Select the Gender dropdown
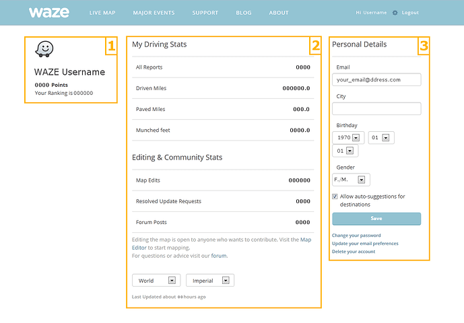The height and width of the screenshot is (323, 464). 352,180
